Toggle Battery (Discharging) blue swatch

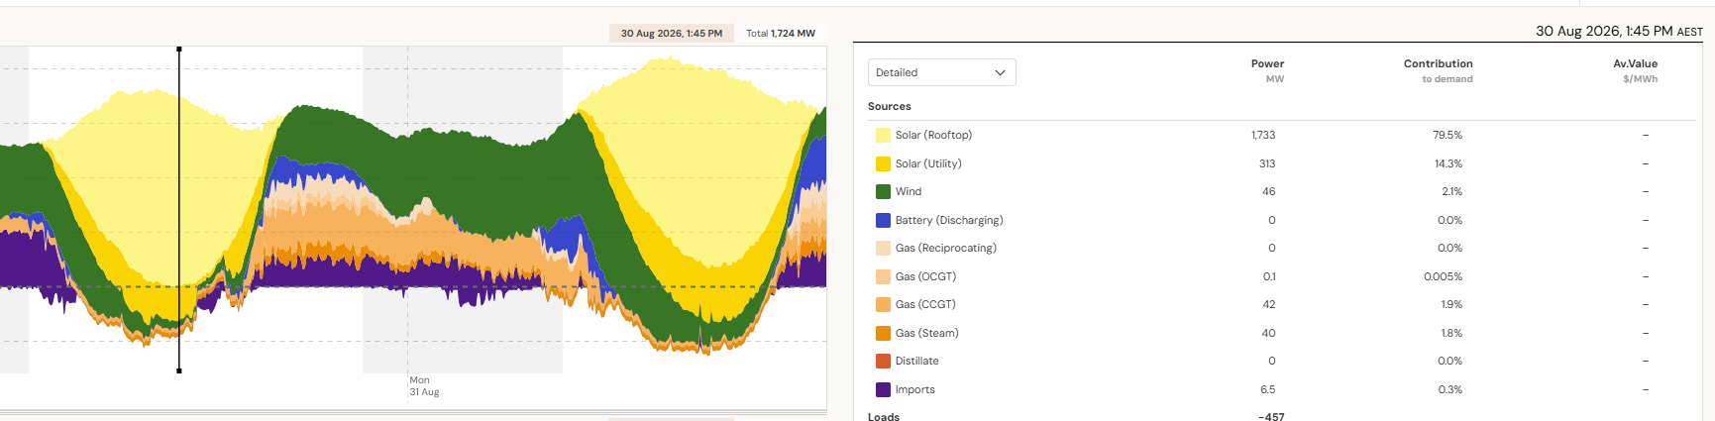[x=883, y=220]
